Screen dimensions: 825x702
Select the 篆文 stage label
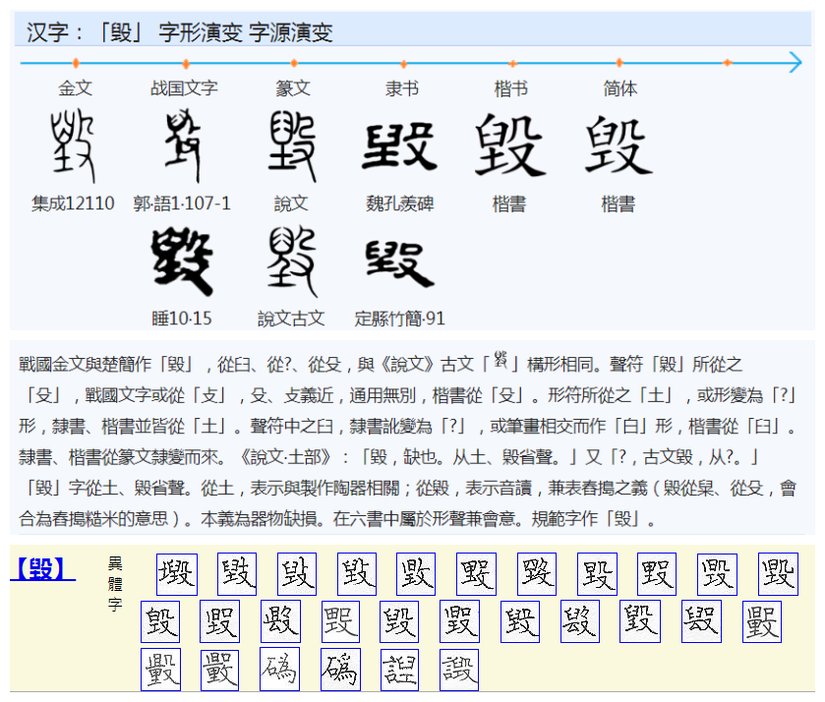[x=294, y=88]
